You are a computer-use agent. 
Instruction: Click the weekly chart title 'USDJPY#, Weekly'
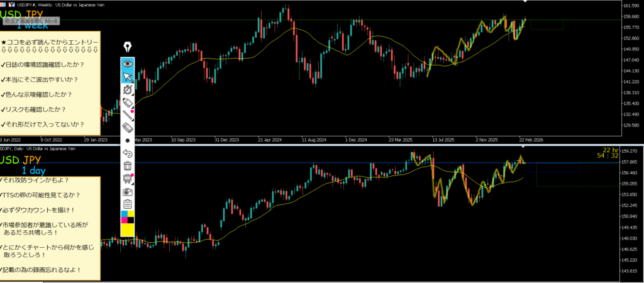pos(35,4)
